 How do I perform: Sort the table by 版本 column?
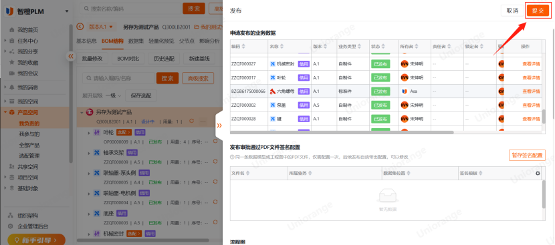324,46
